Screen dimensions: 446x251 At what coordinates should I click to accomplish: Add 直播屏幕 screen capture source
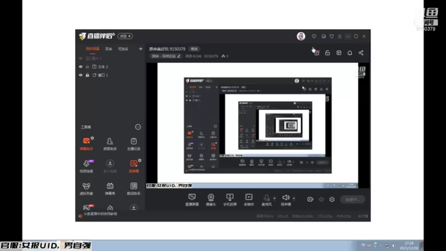pos(192,200)
